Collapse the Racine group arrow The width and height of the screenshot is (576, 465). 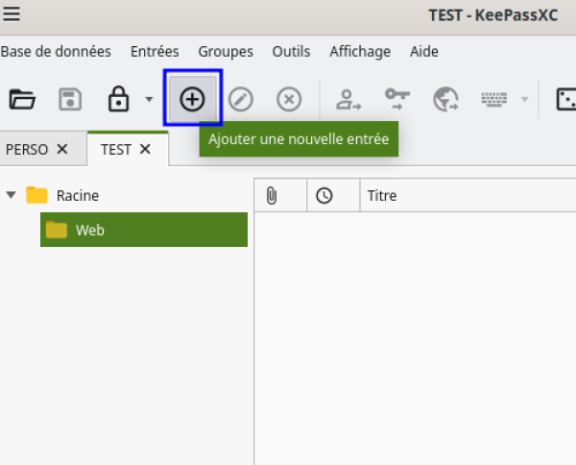[11, 195]
